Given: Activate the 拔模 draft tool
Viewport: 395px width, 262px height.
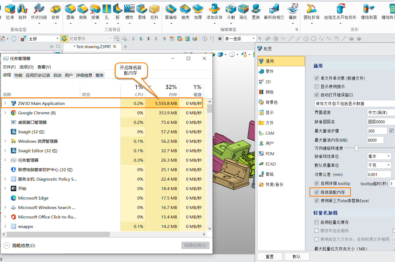Looking at the screenshot, I should [x=95, y=12].
